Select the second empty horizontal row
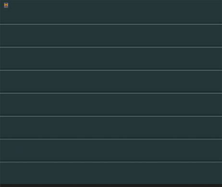222x187 pixels. coord(111,35)
